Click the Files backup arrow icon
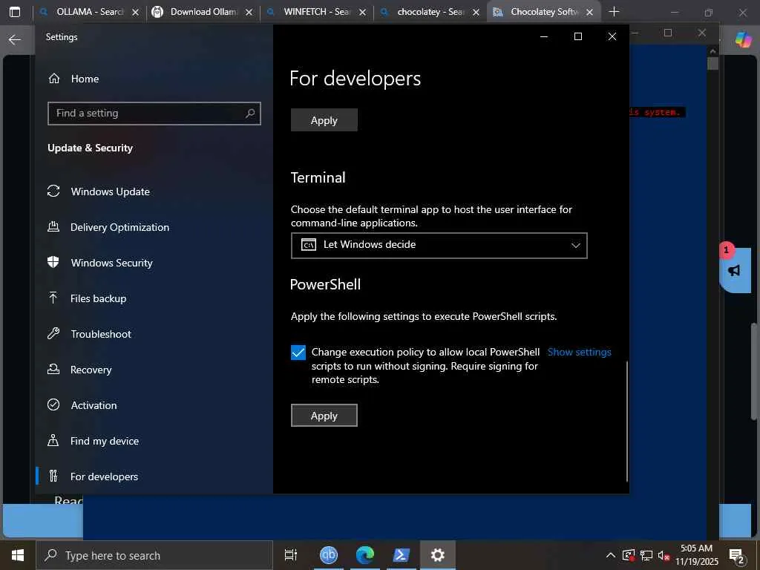Viewport: 760px width, 570px height. [53, 298]
